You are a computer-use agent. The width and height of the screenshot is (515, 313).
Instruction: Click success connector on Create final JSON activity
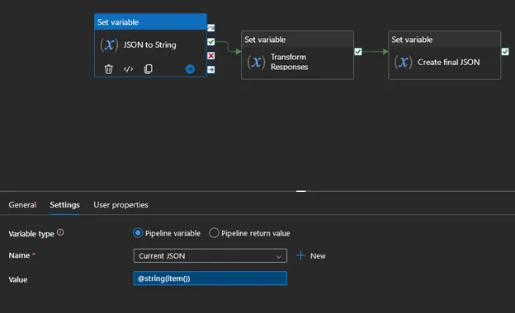(505, 52)
